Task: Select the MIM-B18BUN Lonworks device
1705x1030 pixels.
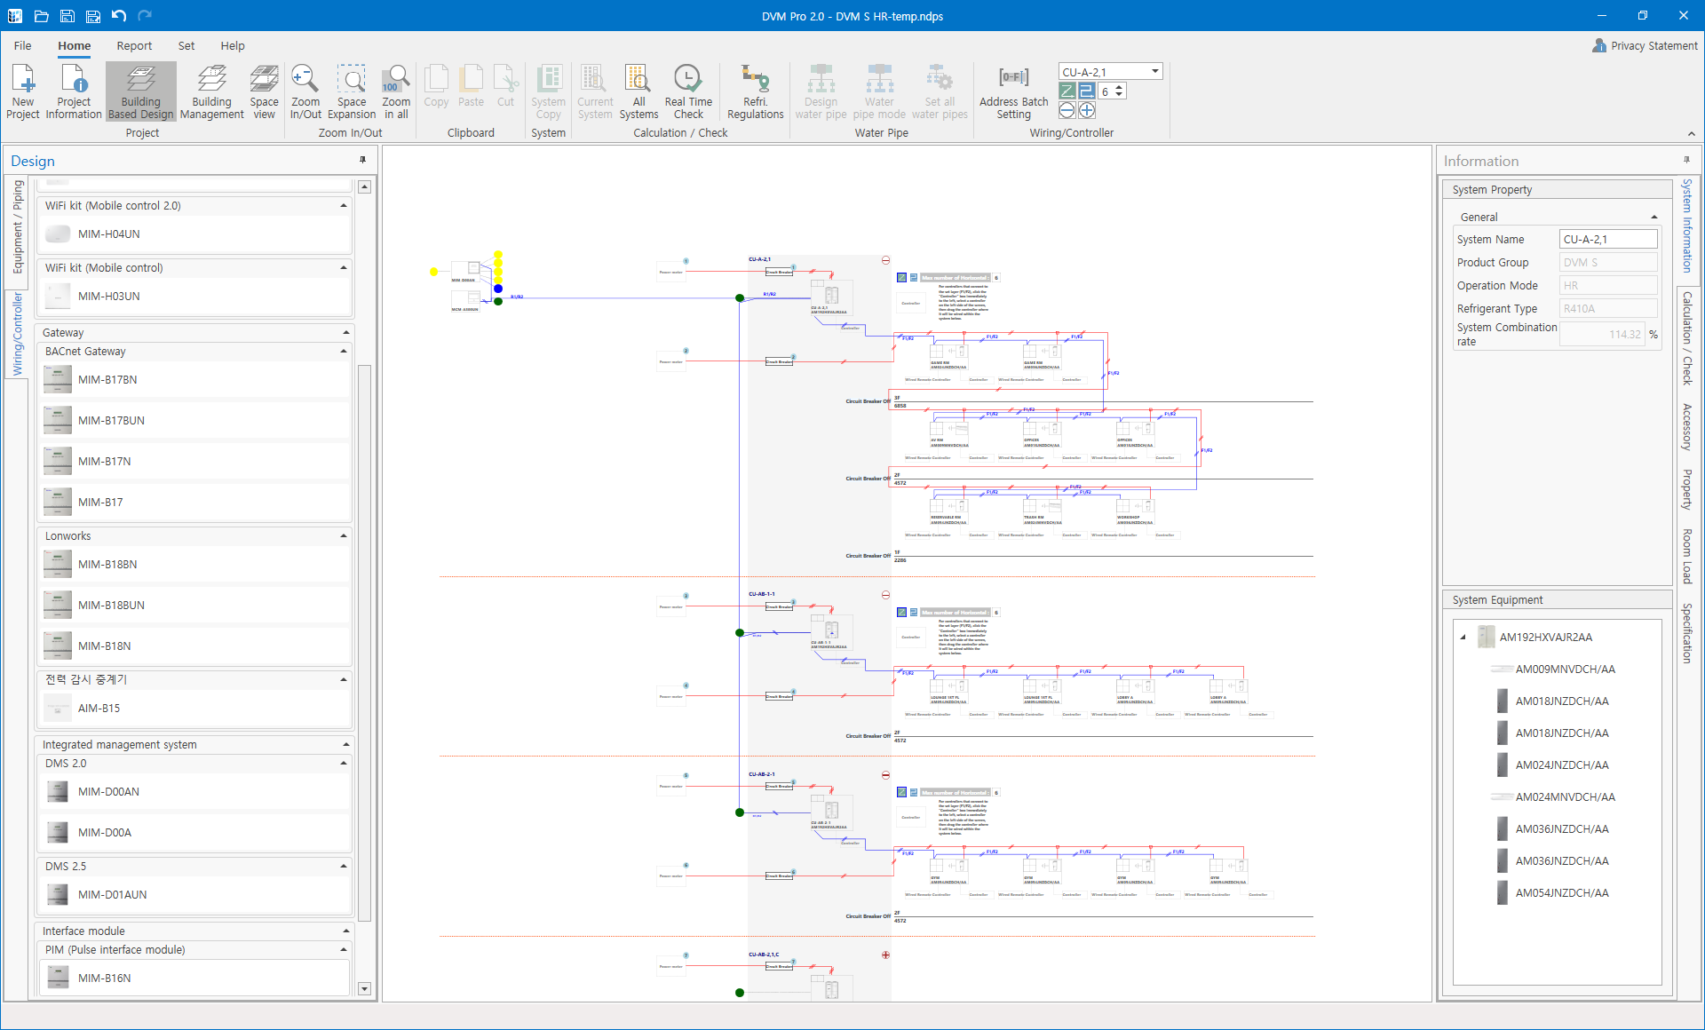Action: pyautogui.click(x=194, y=606)
